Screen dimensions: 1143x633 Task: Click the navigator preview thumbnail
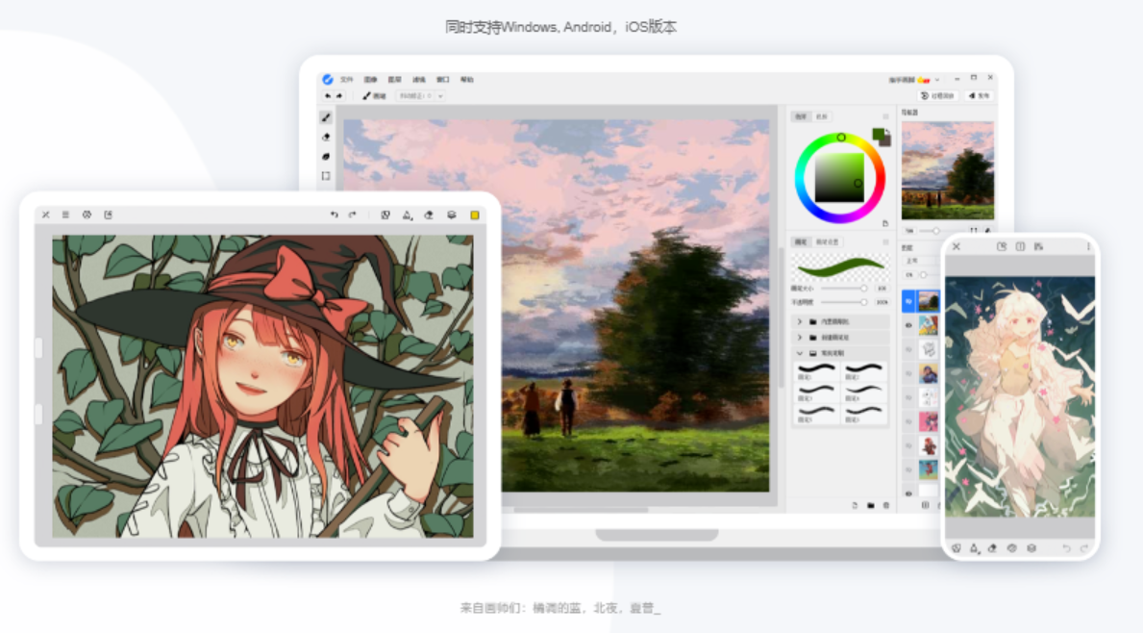coord(948,170)
